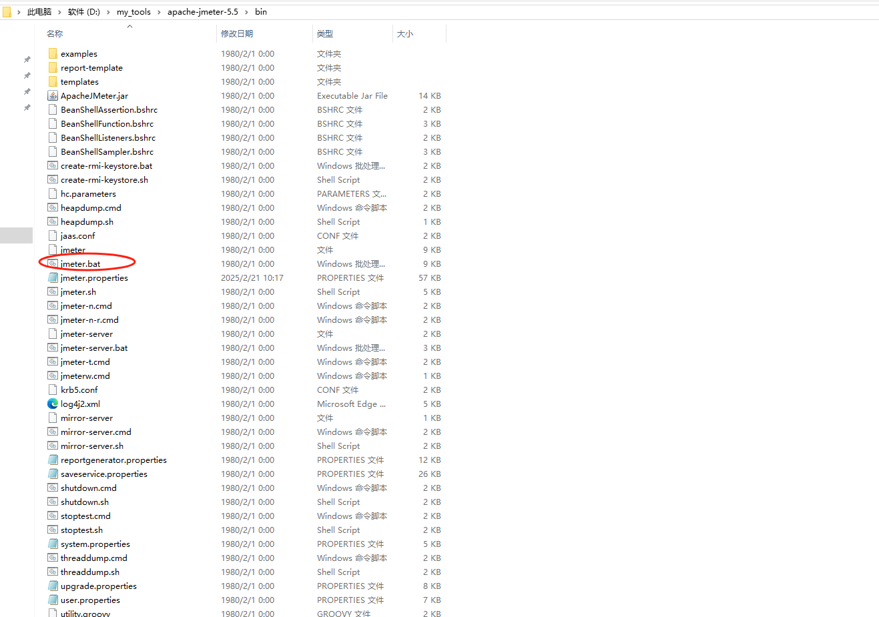This screenshot has width=879, height=617.
Task: Click the templates folder icon
Action: tap(53, 81)
